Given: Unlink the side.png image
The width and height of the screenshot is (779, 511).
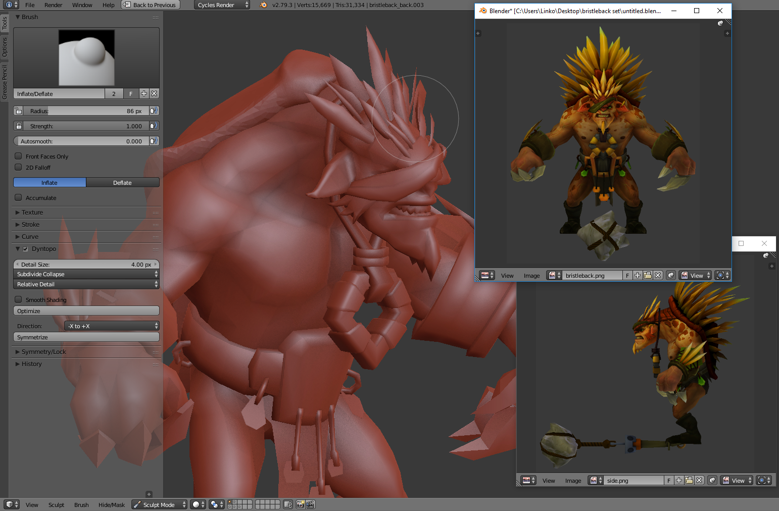Looking at the screenshot, I should 699,480.
